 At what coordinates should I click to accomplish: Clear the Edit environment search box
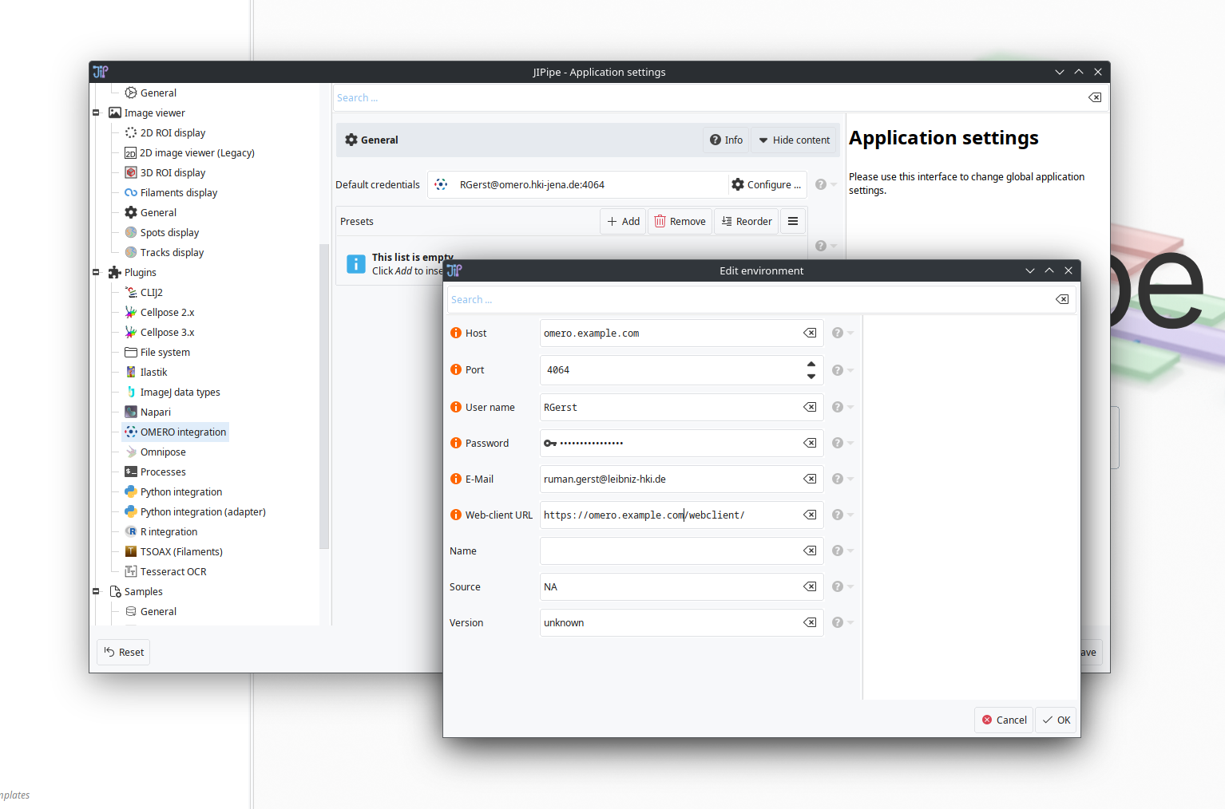[x=1062, y=300]
